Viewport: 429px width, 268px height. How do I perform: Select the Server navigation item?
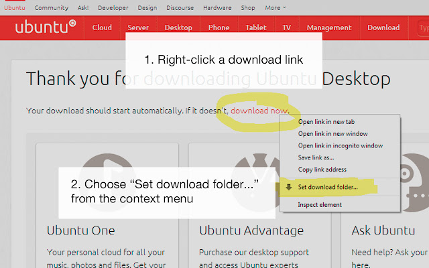(138, 27)
